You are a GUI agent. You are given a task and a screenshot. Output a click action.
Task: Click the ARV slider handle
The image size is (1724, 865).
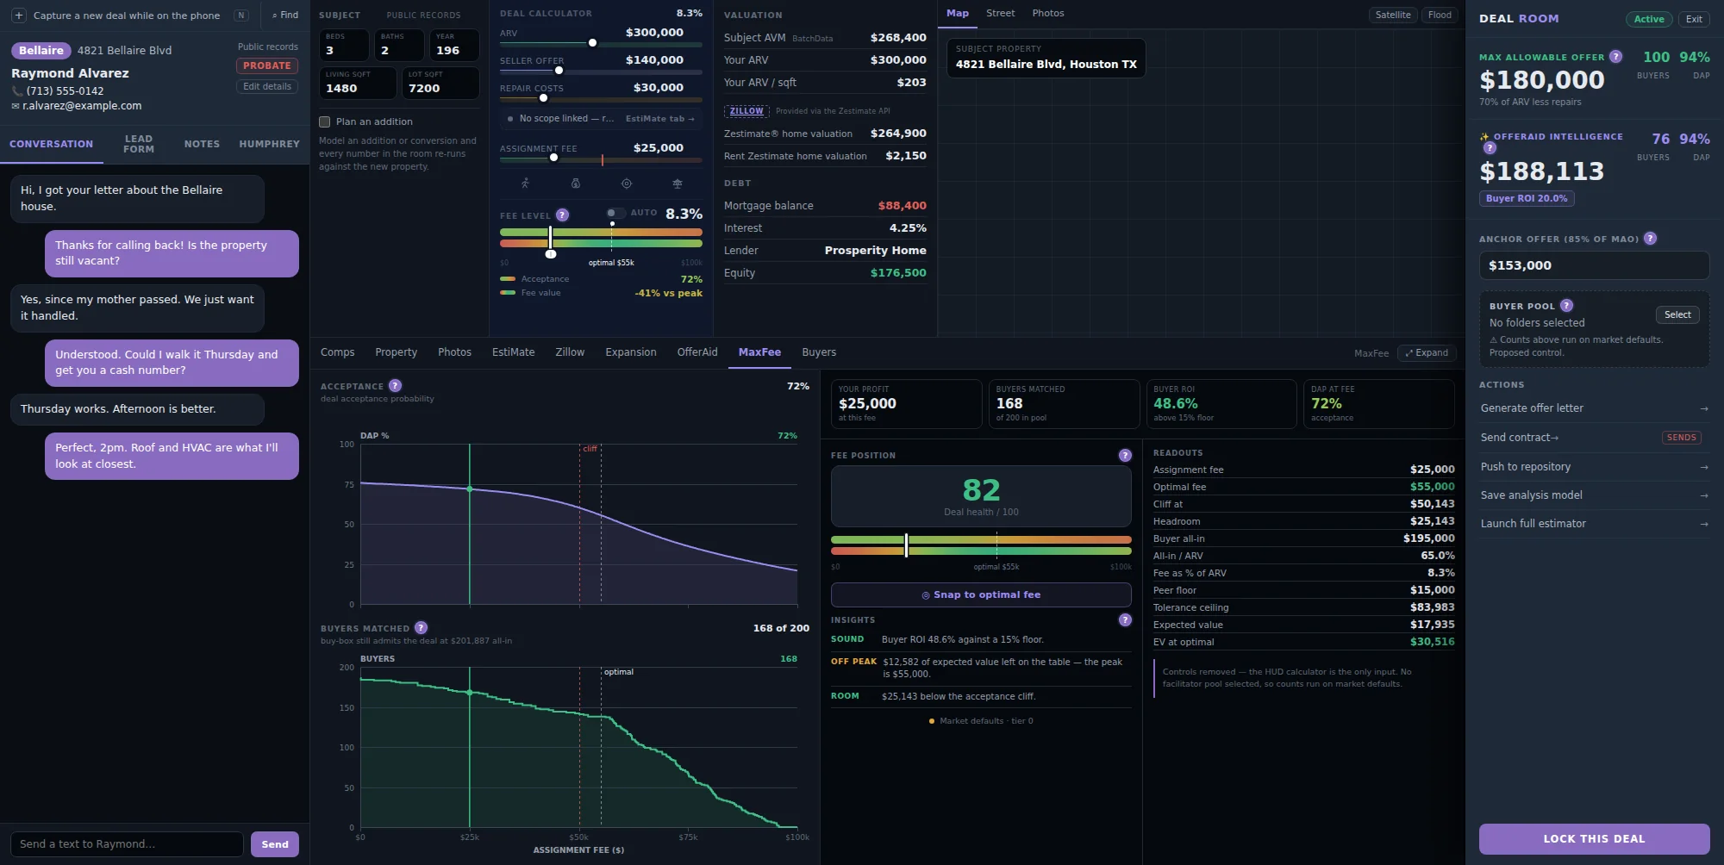tap(592, 43)
